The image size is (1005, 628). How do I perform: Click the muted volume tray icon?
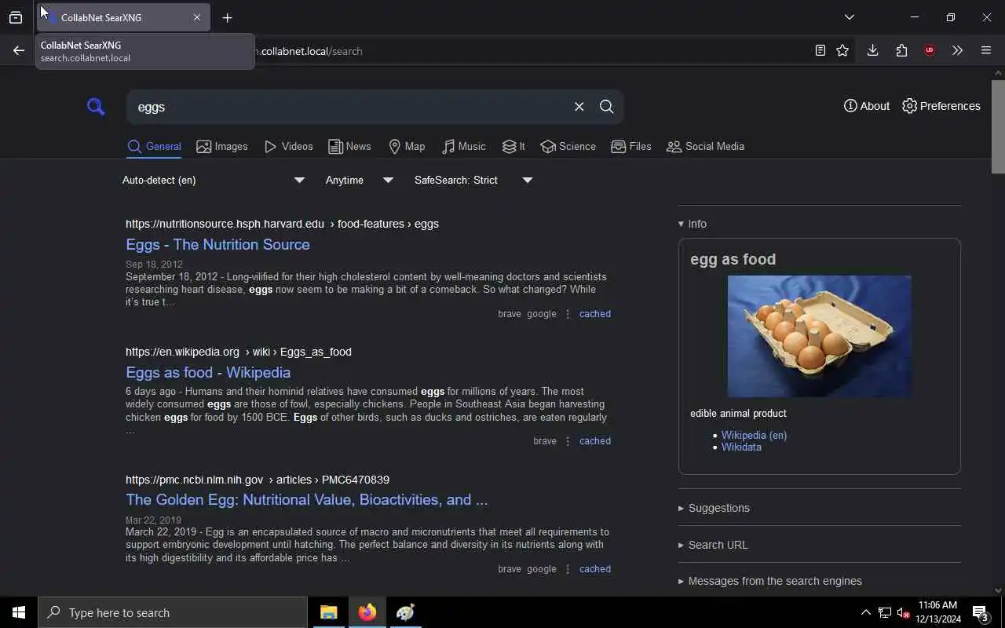click(903, 612)
